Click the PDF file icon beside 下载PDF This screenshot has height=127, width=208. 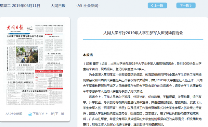pyautogui.click(x=30, y=114)
